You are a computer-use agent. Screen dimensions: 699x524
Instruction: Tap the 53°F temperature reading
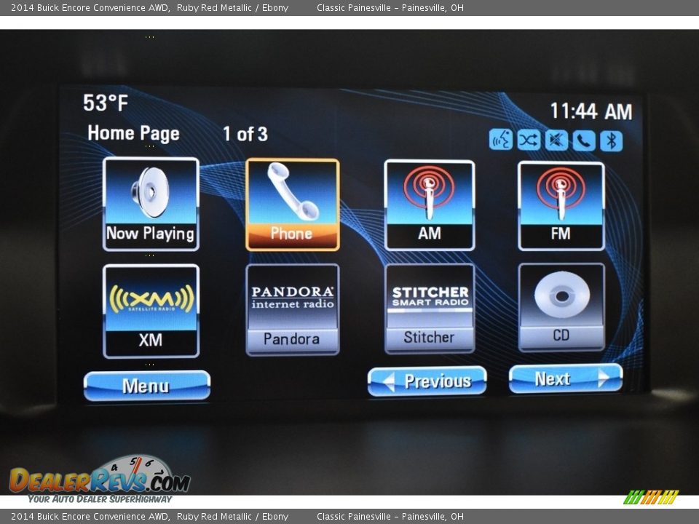106,103
